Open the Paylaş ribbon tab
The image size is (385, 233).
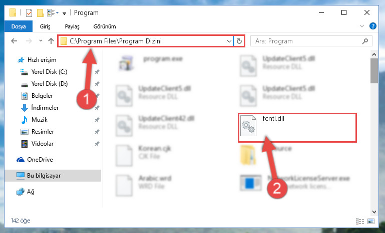pos(72,26)
